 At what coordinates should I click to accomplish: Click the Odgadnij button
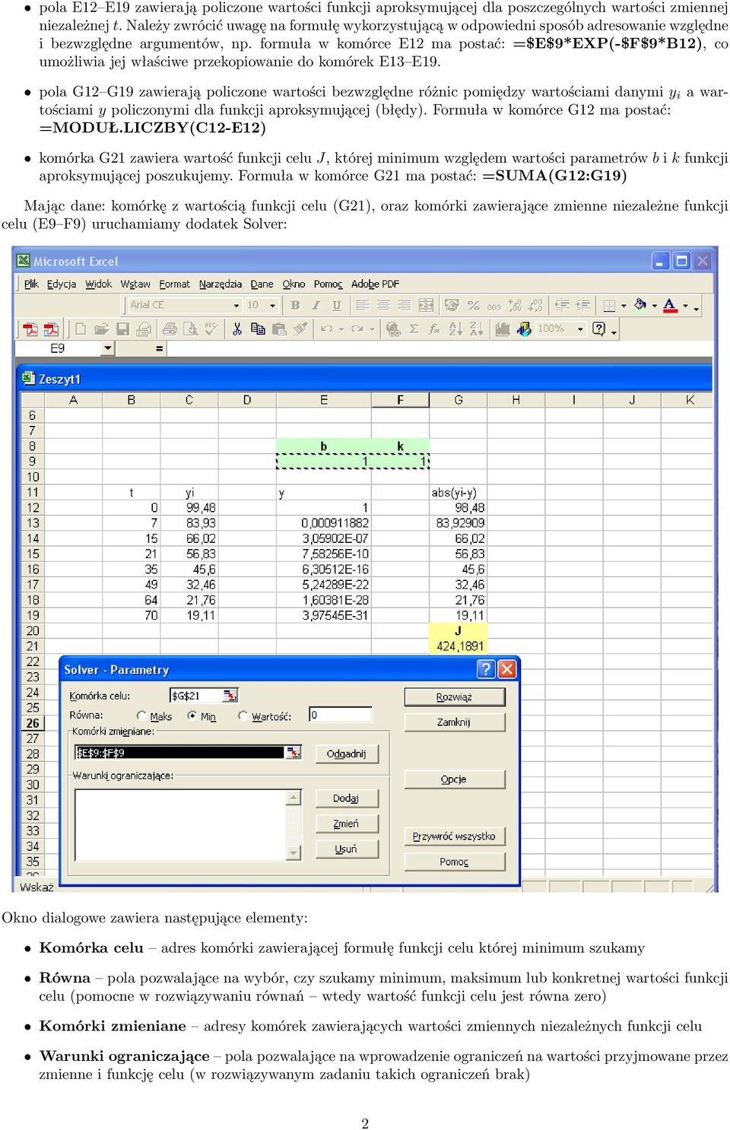tap(347, 754)
